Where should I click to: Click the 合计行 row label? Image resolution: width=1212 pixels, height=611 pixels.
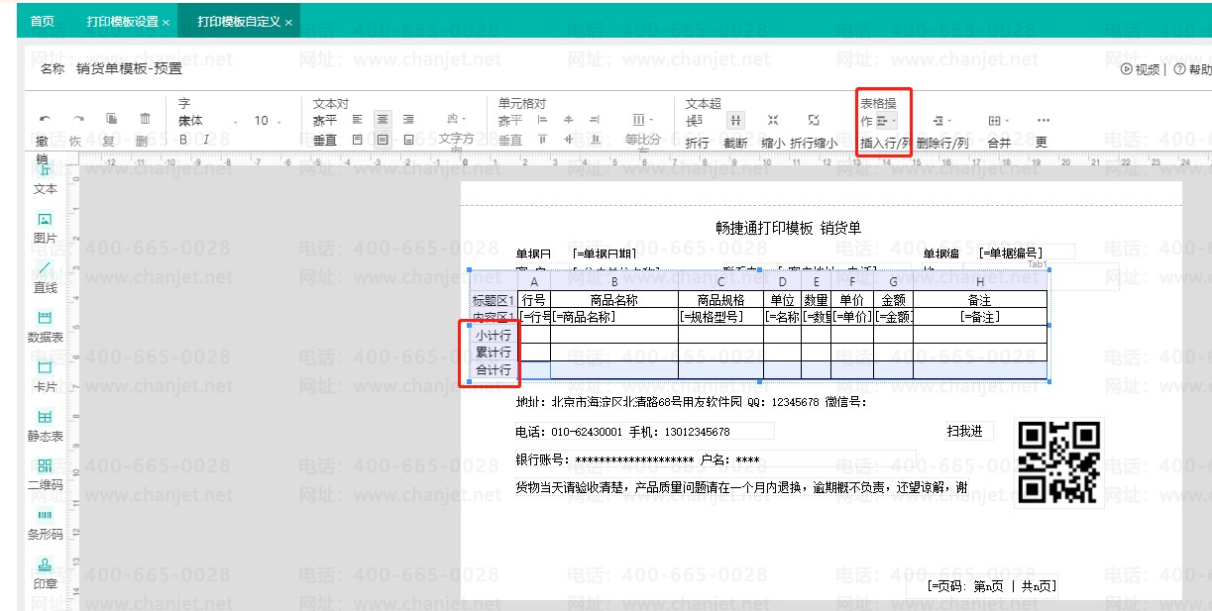click(x=494, y=370)
